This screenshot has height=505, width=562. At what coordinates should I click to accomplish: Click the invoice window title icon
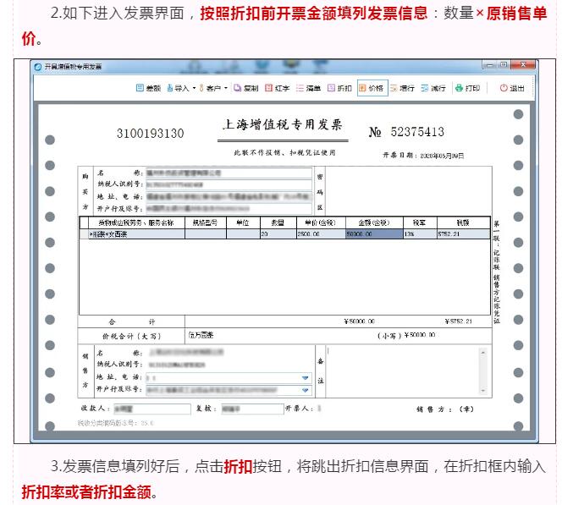pos(37,67)
